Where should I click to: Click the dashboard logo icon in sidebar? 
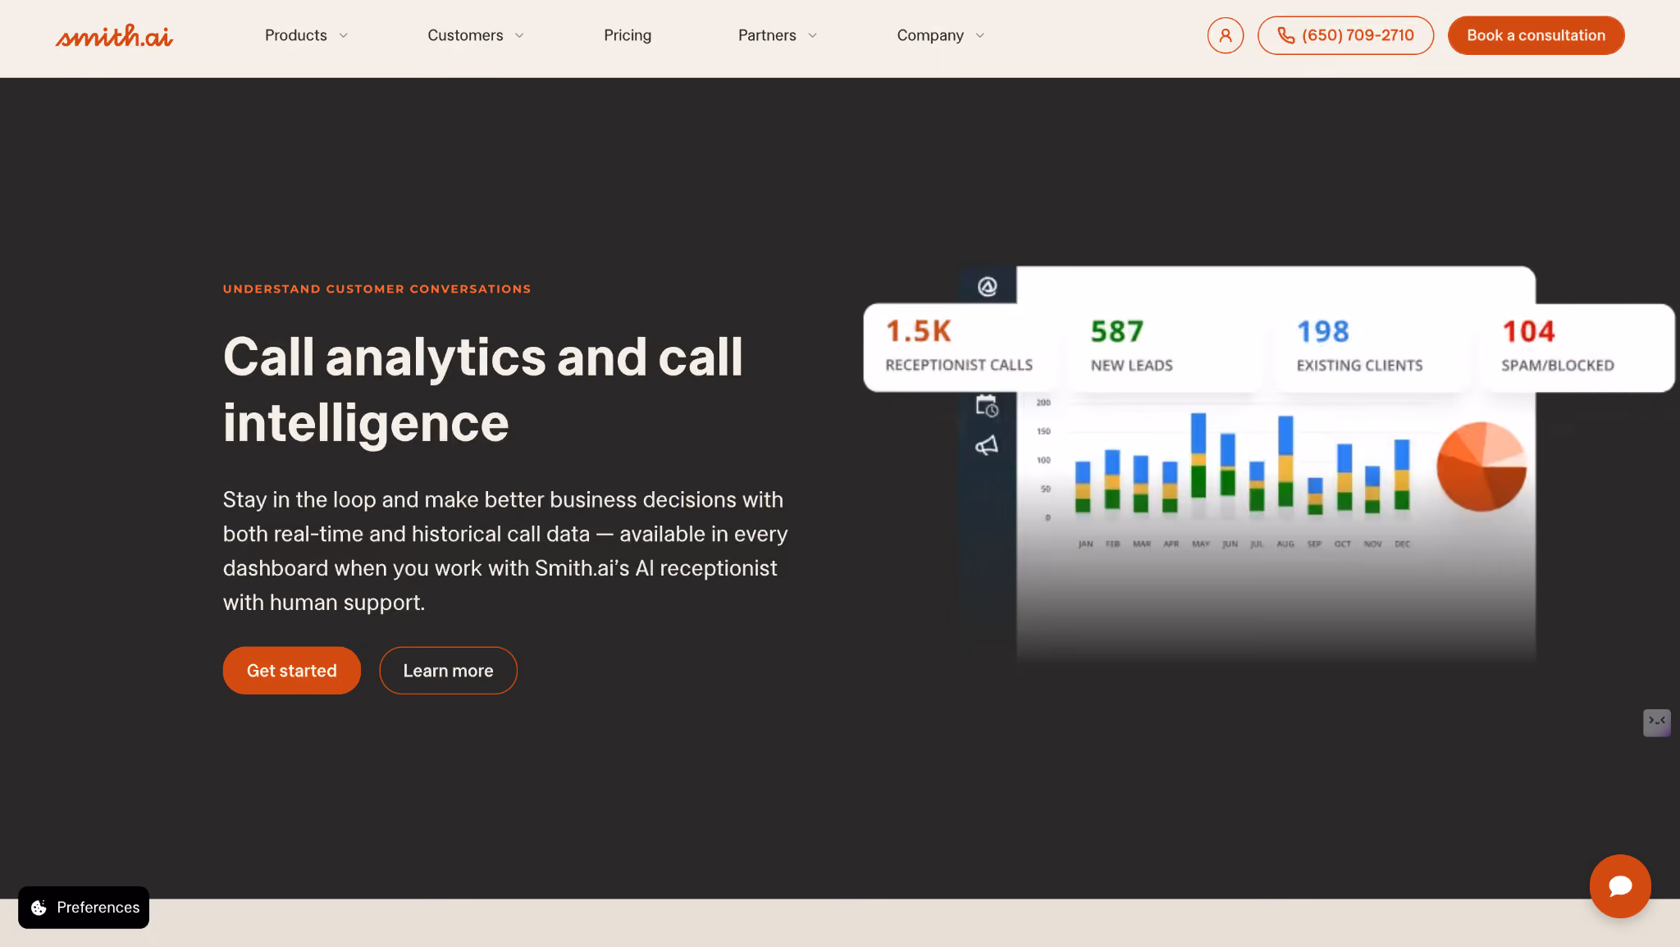pos(987,286)
